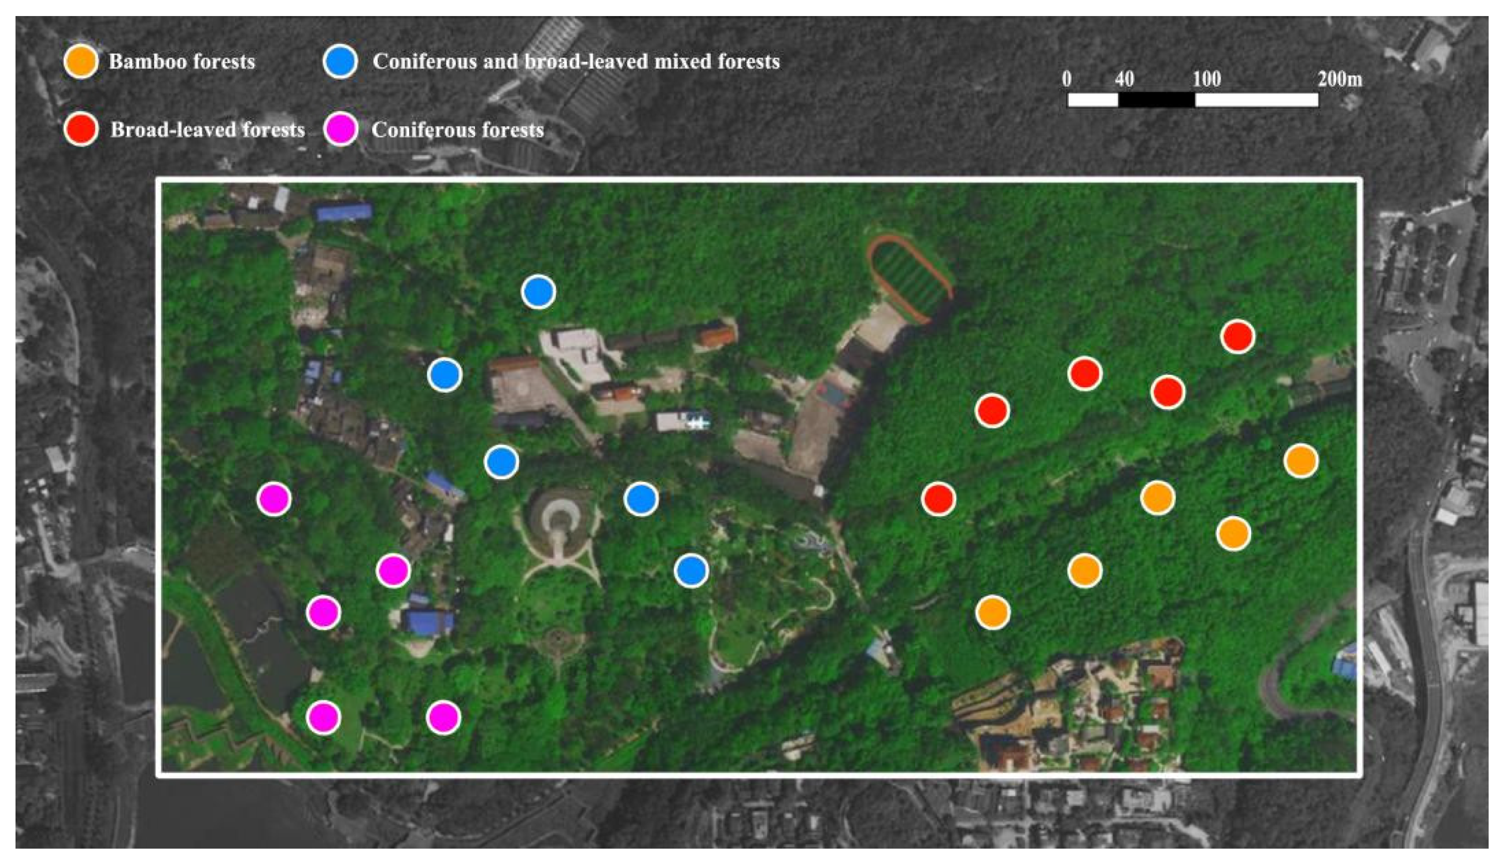
Task: Click the 'Broad-leaved forests' legend text
Action: 207,129
